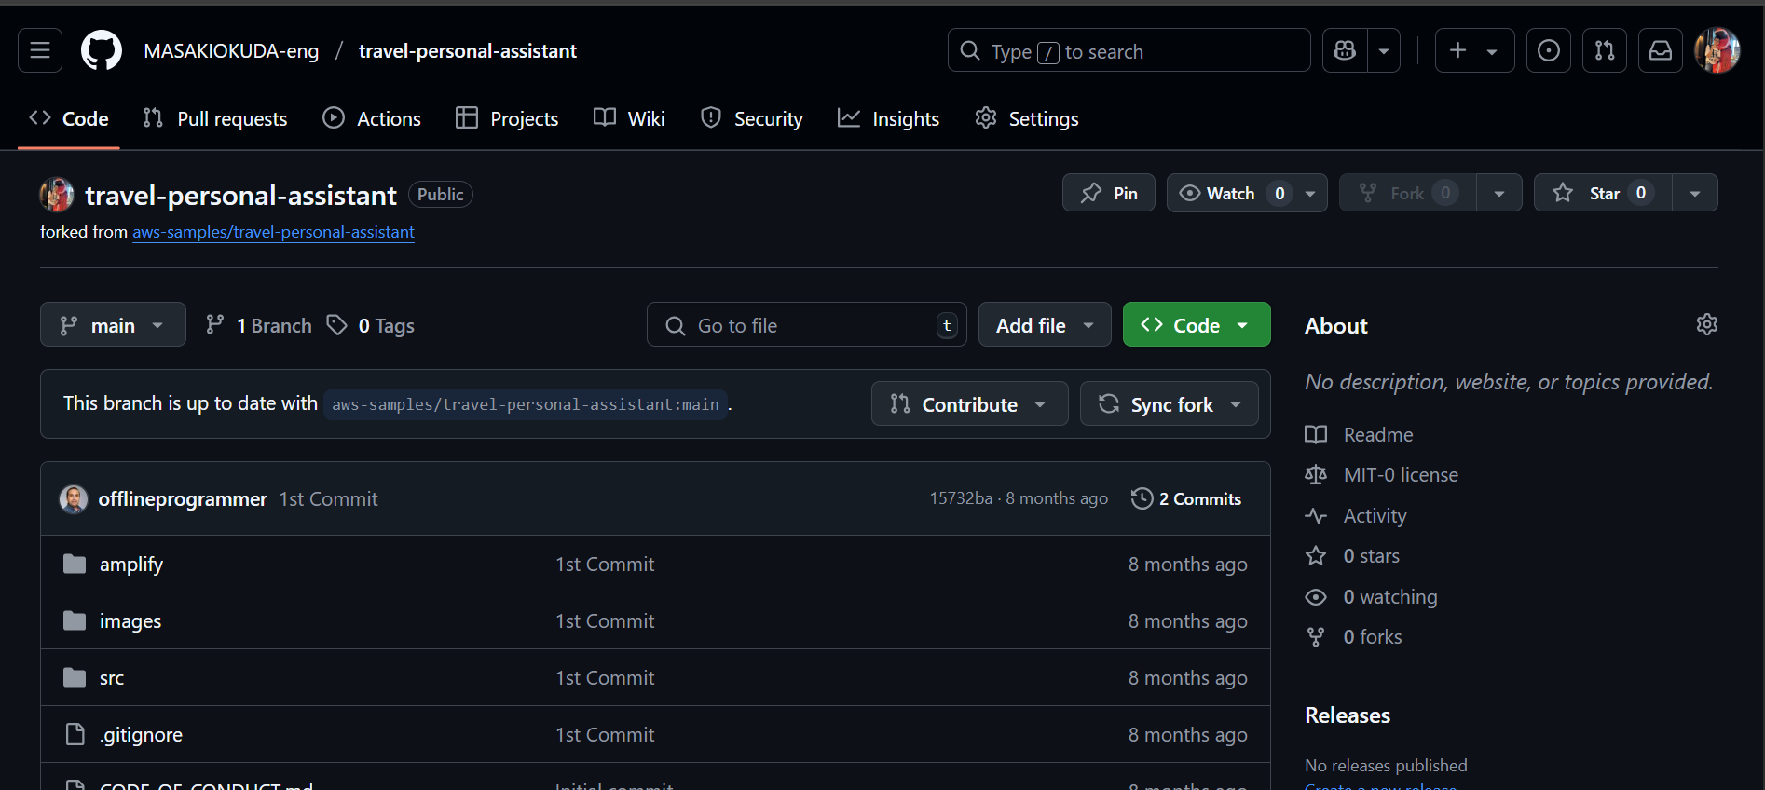The image size is (1765, 790).
Task: Click the offlineprogrammer commit avatar
Action: pyautogui.click(x=74, y=499)
